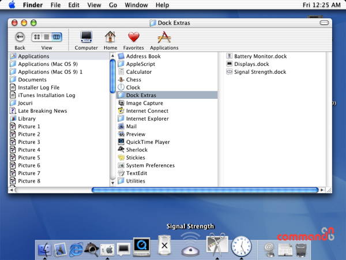346x260 pixels.
Task: Select the Sherlock application
Action: point(167,150)
